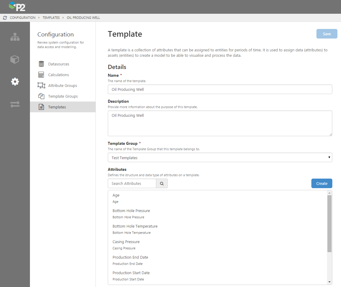Image resolution: width=341 pixels, height=287 pixels.
Task: Click the Datasources database icon
Action: 41,64
